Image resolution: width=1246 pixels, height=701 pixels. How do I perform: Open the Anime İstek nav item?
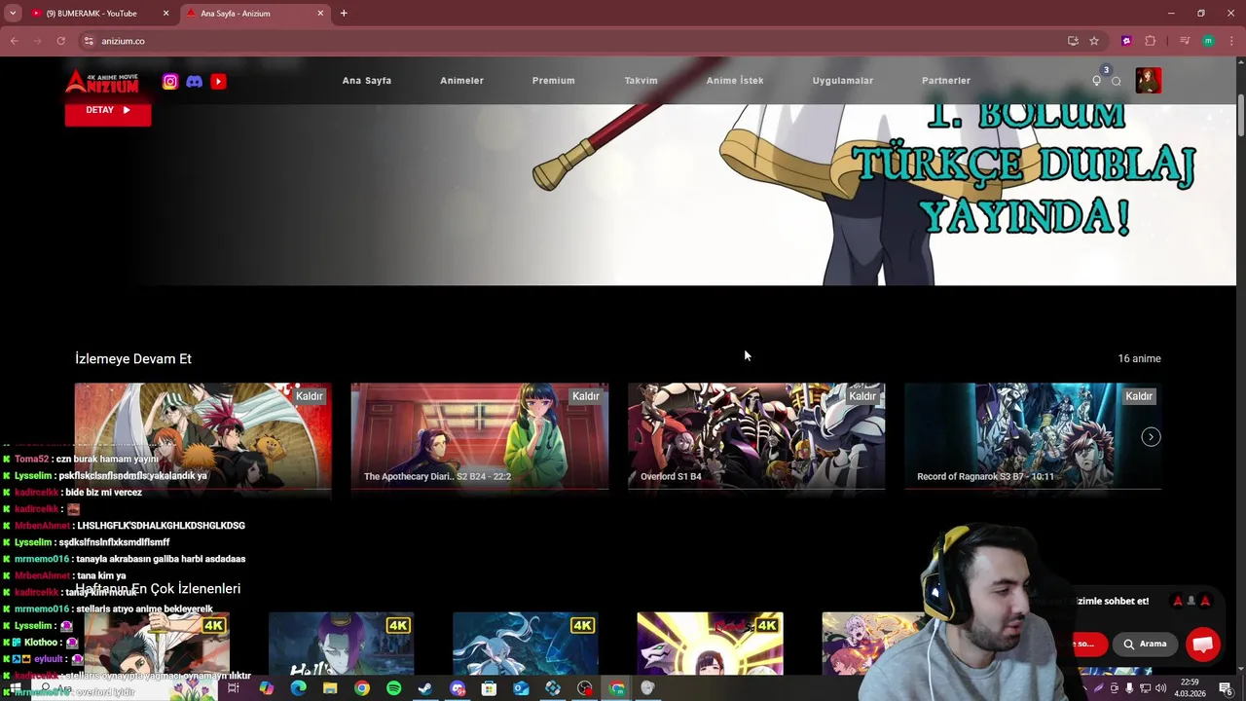(x=735, y=81)
